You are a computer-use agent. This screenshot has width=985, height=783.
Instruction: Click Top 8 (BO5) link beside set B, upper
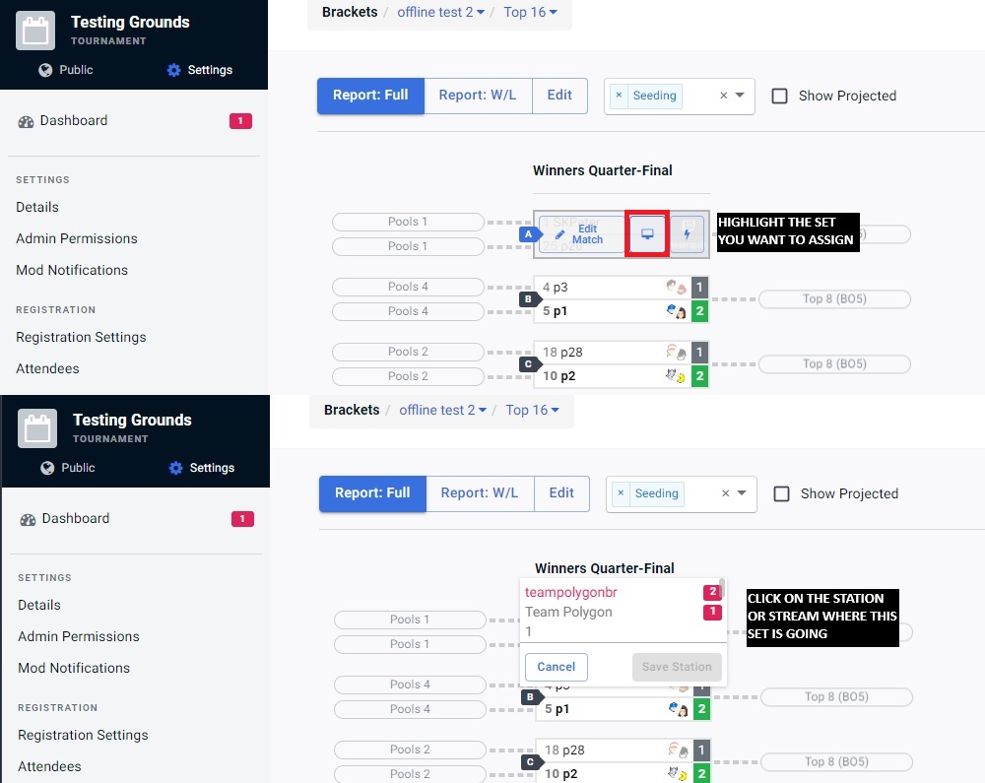point(835,298)
